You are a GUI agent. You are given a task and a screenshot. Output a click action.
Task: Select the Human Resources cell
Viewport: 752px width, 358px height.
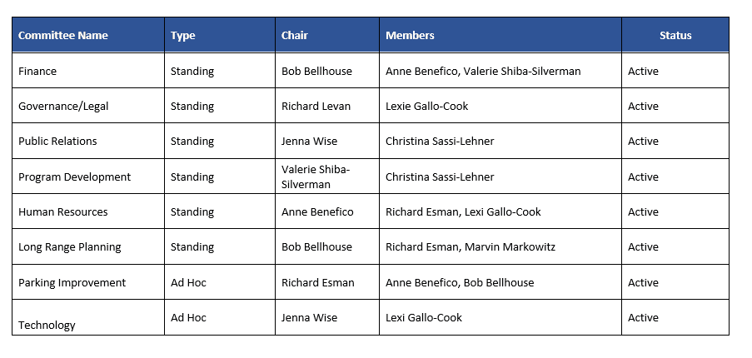tap(62, 212)
